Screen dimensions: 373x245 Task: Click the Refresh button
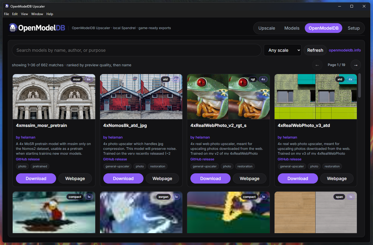[x=315, y=50]
